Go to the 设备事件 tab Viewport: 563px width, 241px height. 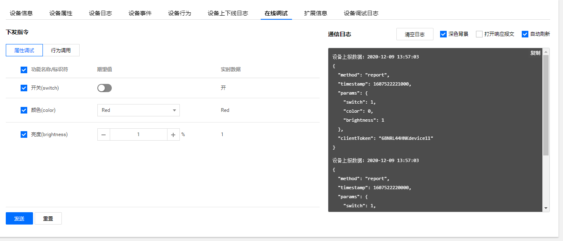(140, 13)
